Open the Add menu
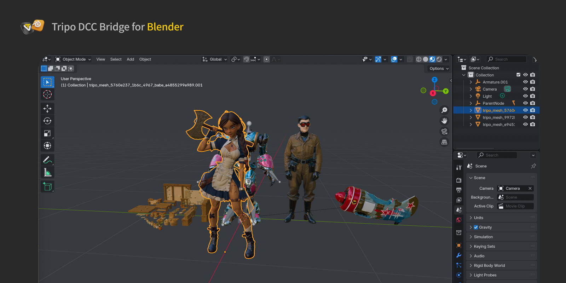The image size is (566, 283). pos(130,59)
